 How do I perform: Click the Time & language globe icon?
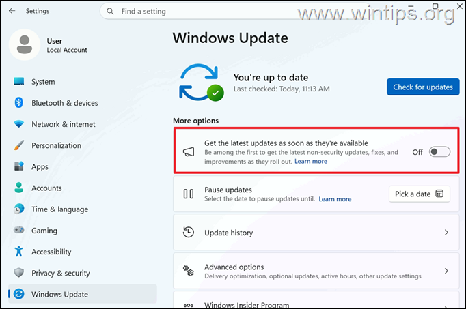coord(18,209)
